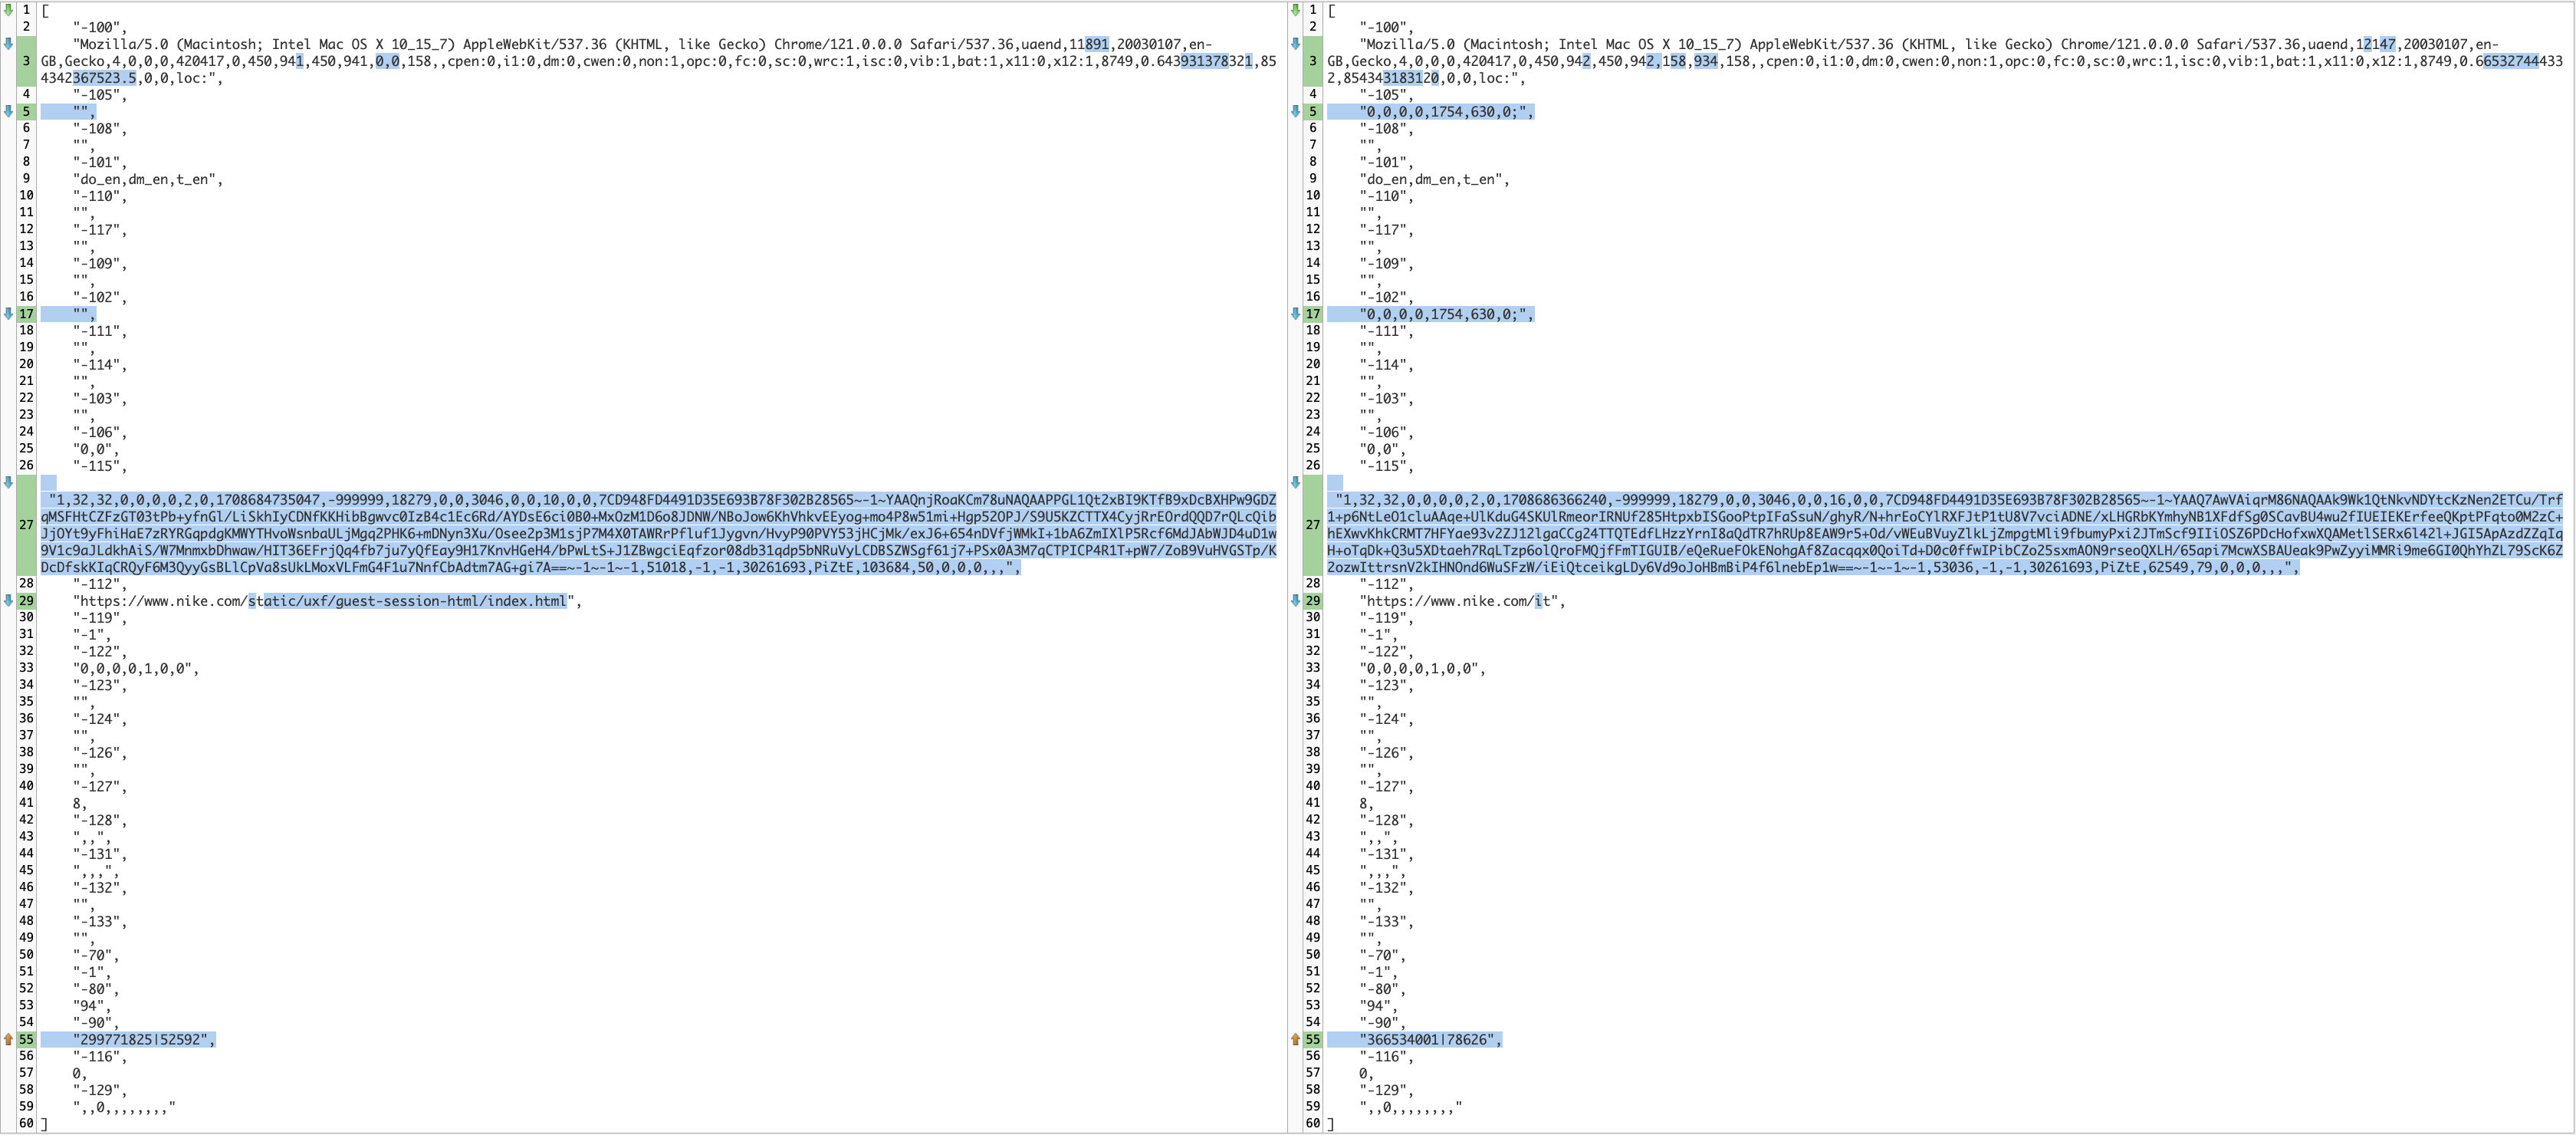This screenshot has width=2576, height=1135.
Task: Click line number 27 in the left gutter
Action: pos(26,525)
